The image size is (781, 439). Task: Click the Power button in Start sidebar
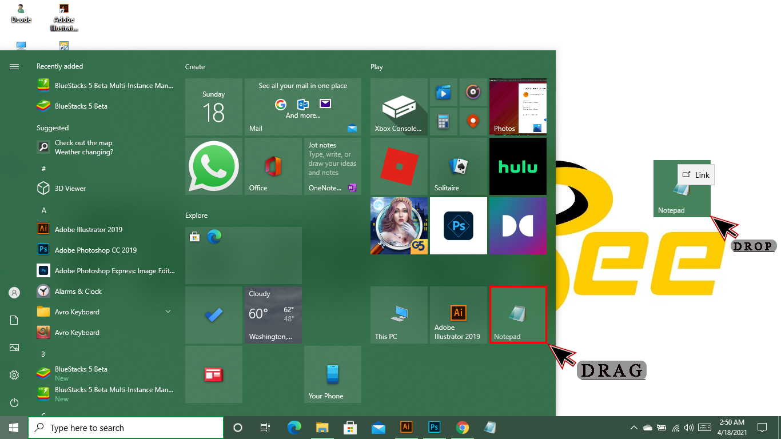tap(14, 402)
